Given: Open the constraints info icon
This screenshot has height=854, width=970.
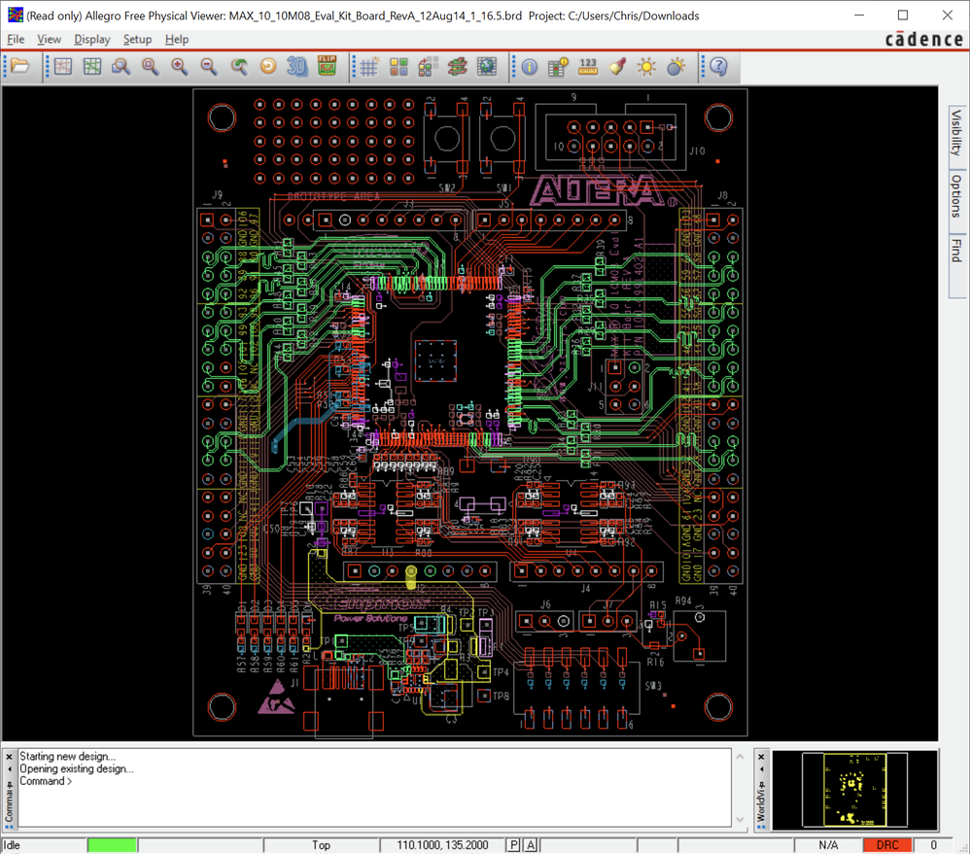Looking at the screenshot, I should 558,66.
